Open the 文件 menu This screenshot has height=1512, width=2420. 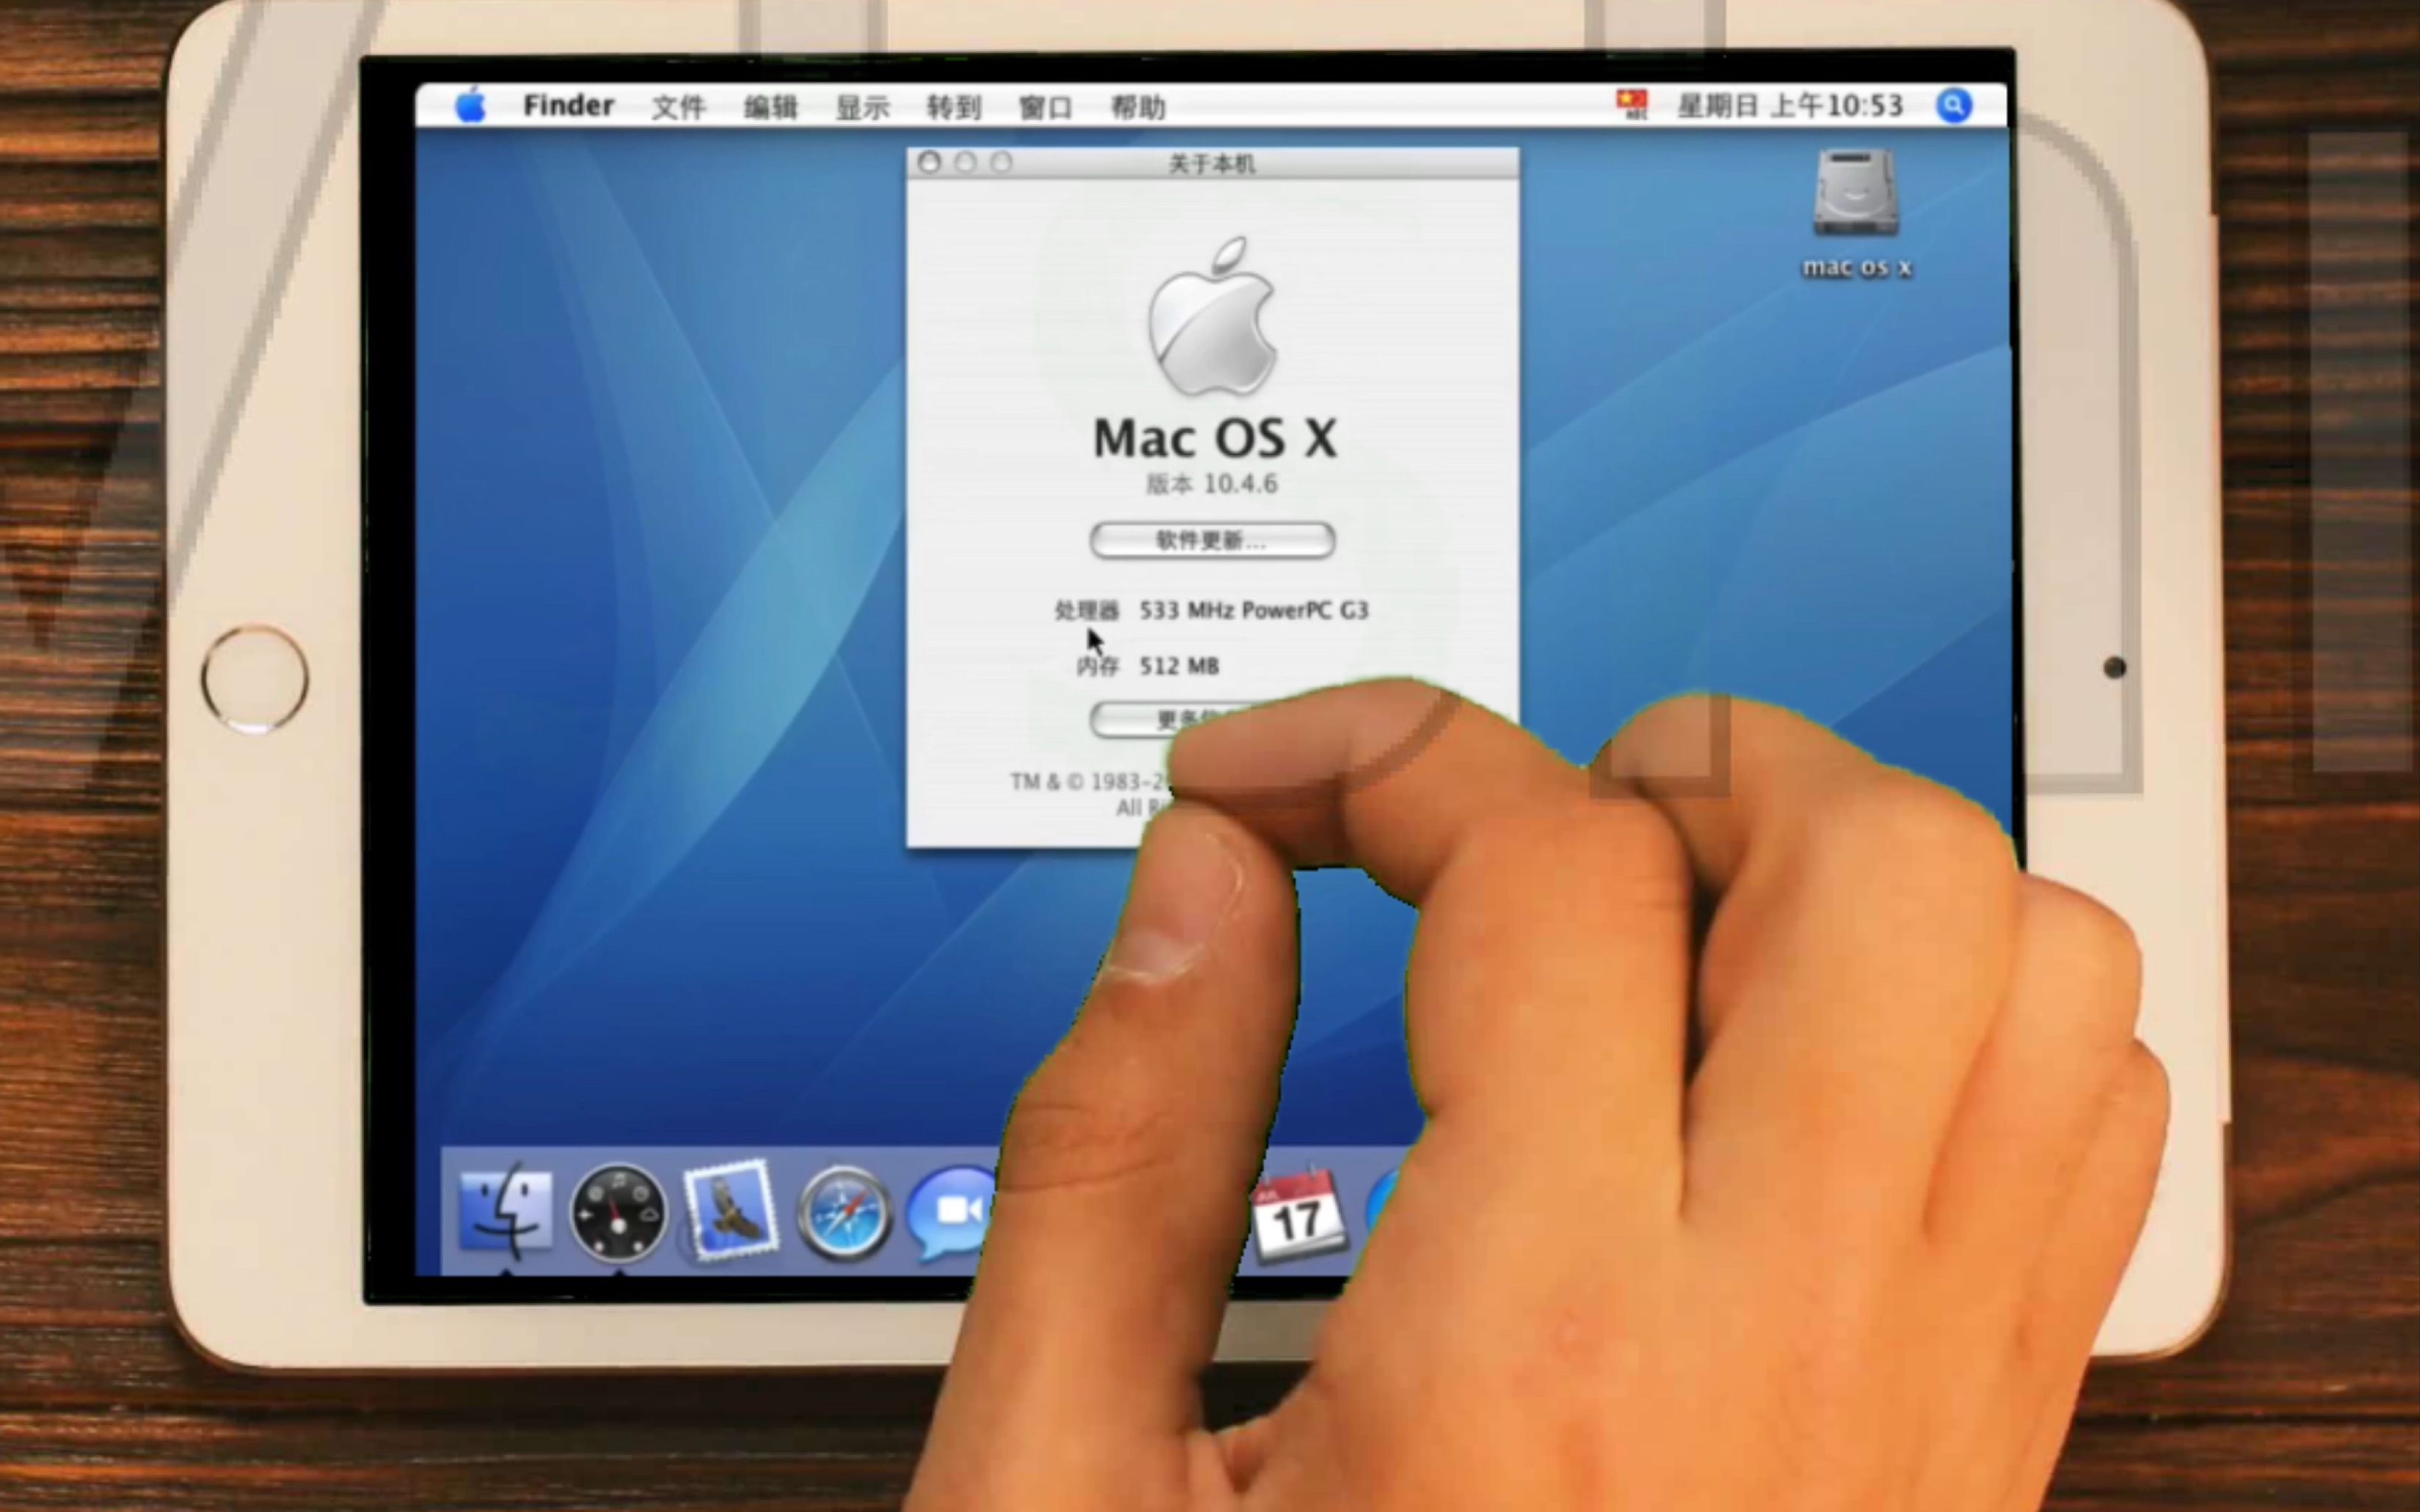679,107
